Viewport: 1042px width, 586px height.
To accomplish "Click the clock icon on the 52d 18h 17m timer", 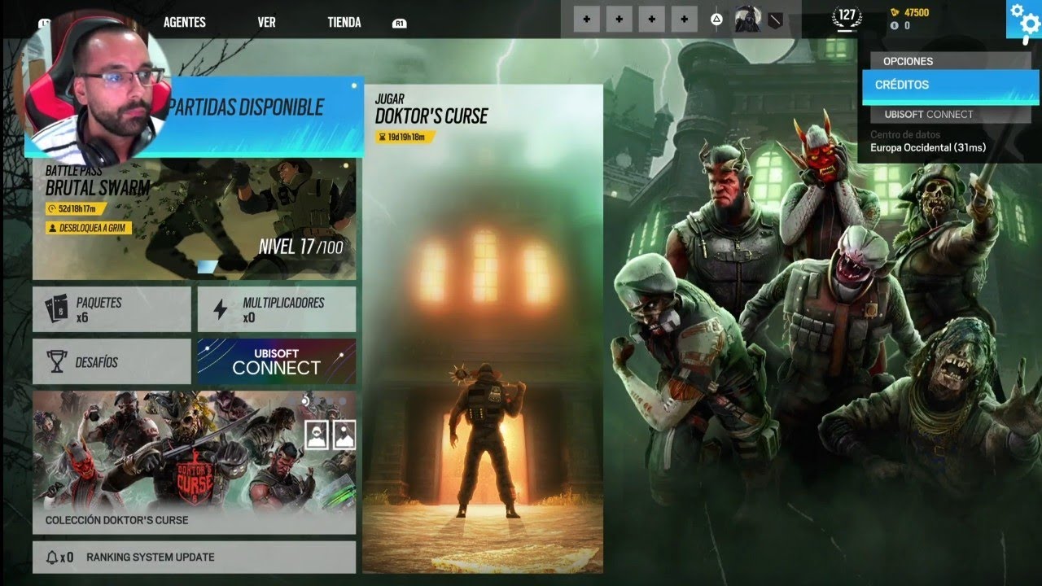I will [53, 209].
